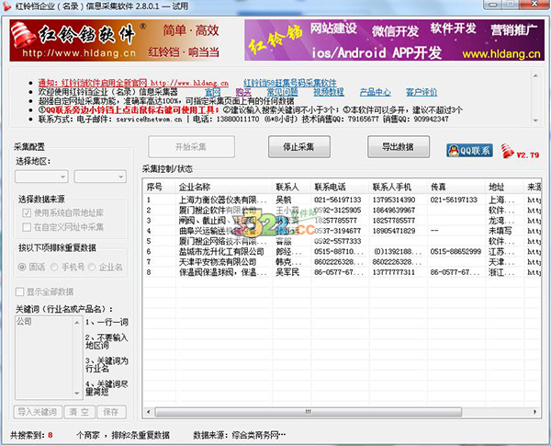Open the purple 网站建设 advertisement banner
The width and height of the screenshot is (551, 446).
tap(394, 40)
